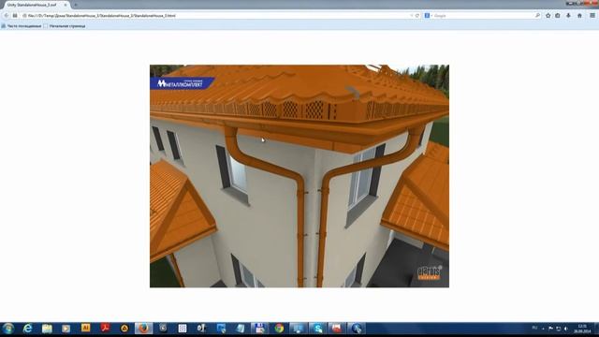Viewport: 599px width, 337px height.
Task: Switch to Firefox in the taskbar
Action: [143, 329]
